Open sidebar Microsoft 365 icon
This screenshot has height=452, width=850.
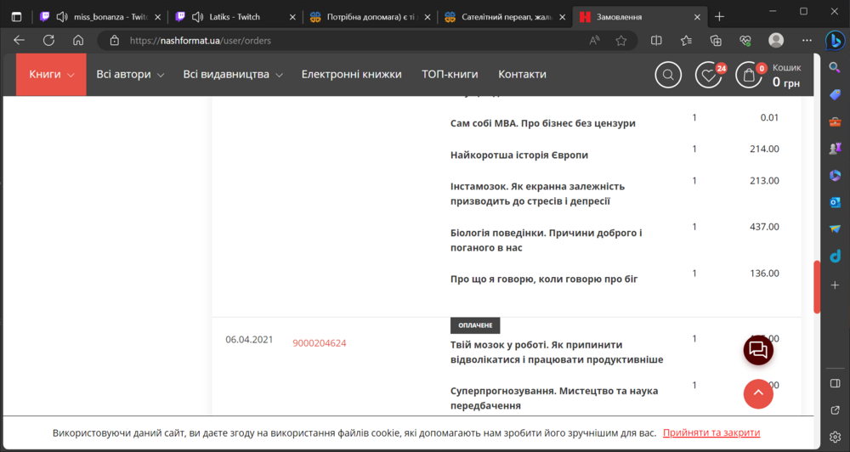(x=835, y=175)
